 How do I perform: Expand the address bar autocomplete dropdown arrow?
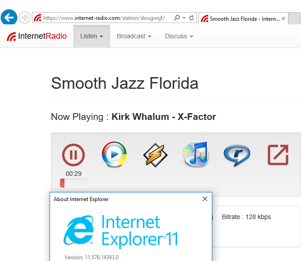[x=184, y=18]
